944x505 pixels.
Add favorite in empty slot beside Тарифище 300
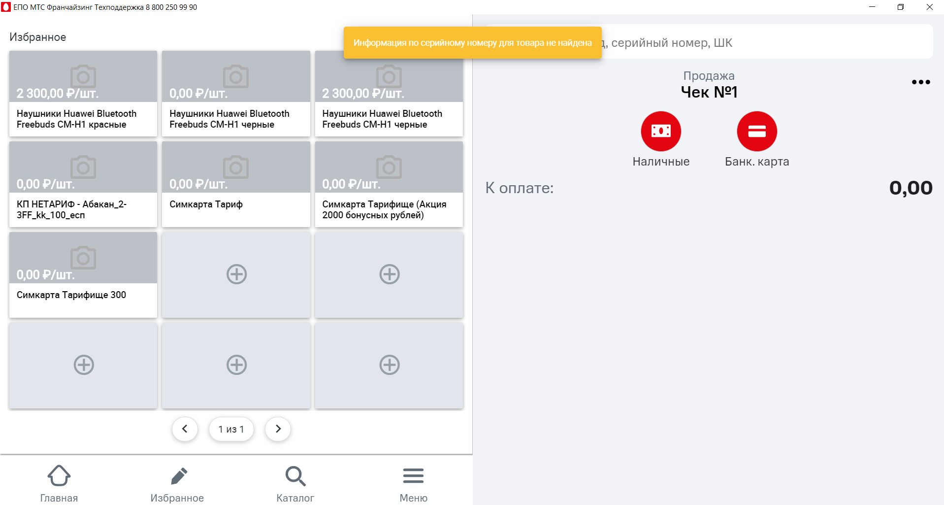[236, 274]
